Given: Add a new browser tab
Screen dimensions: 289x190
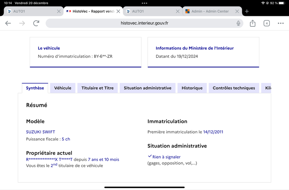Looking at the screenshot, I should pyautogui.click(x=247, y=11).
